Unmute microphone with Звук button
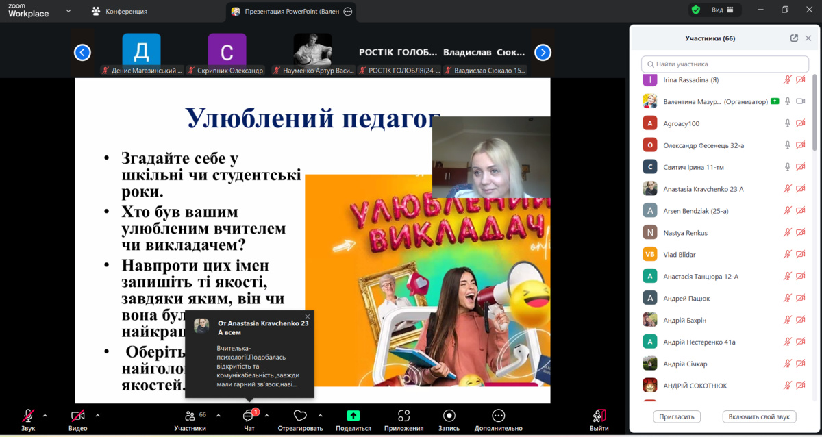 [x=28, y=416]
